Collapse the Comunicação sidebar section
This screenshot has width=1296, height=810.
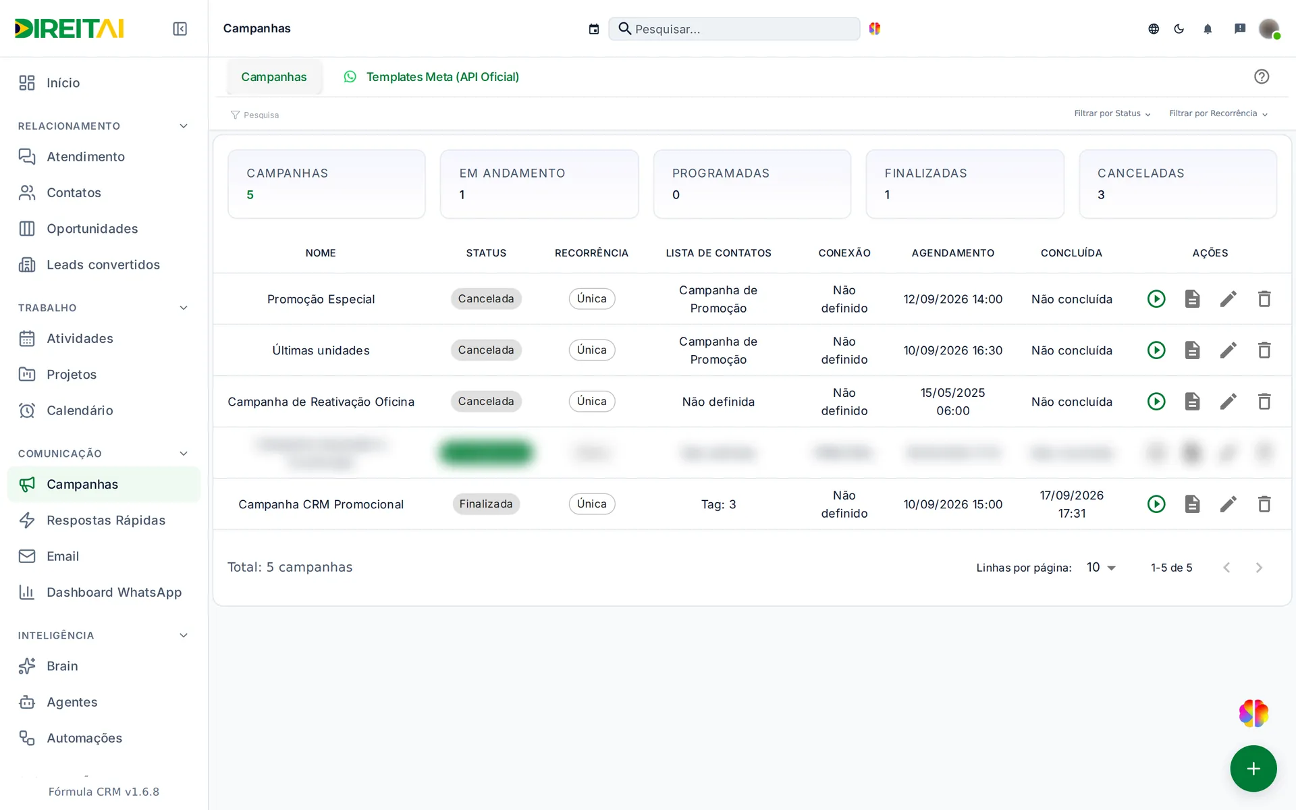(184, 454)
